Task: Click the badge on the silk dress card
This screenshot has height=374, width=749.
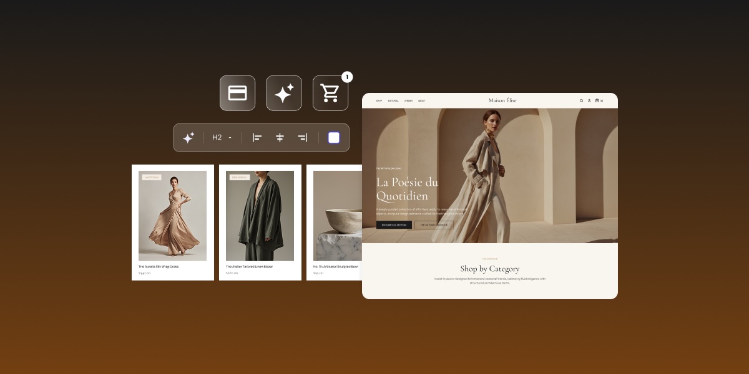Action: pos(152,177)
